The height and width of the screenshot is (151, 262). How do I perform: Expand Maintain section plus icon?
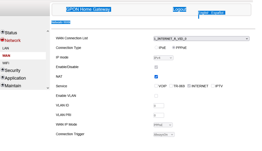(x=2, y=85)
